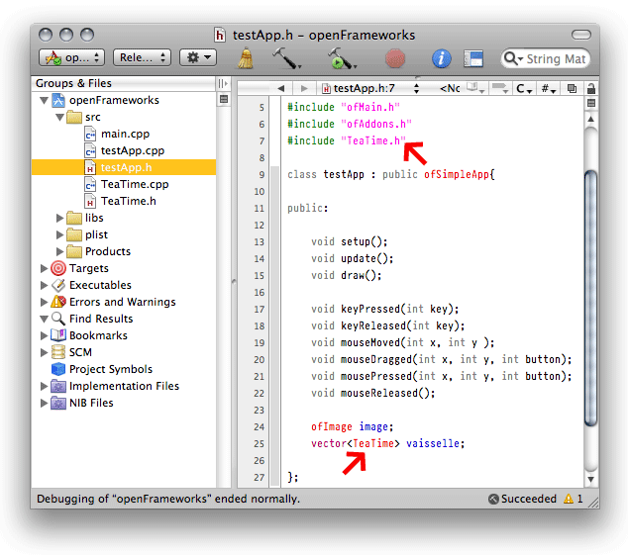Collapse the src folder disclosure triangle
Viewport: 628px width, 555px height.
[57, 117]
